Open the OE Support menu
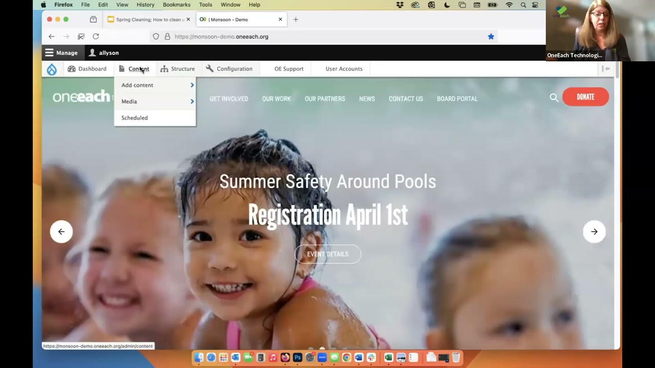The image size is (655, 368). (289, 69)
